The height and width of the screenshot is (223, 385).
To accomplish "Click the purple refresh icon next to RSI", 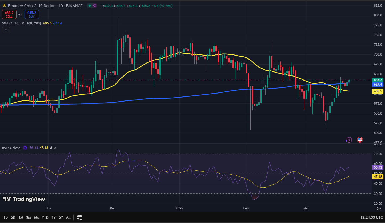I will 25,148.
